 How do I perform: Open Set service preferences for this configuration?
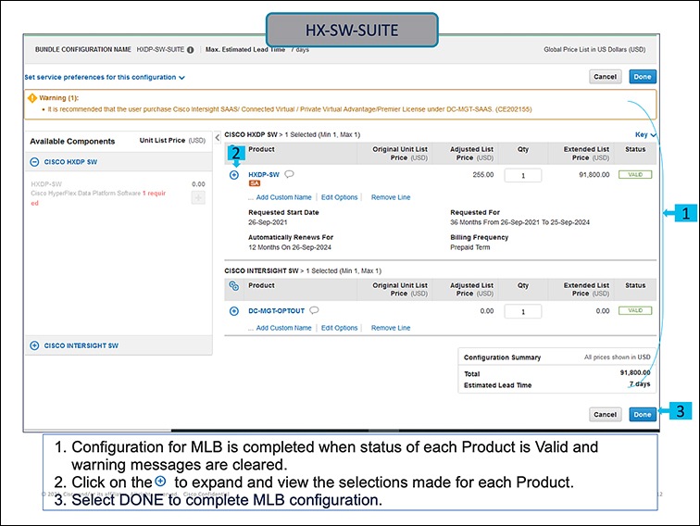click(105, 77)
